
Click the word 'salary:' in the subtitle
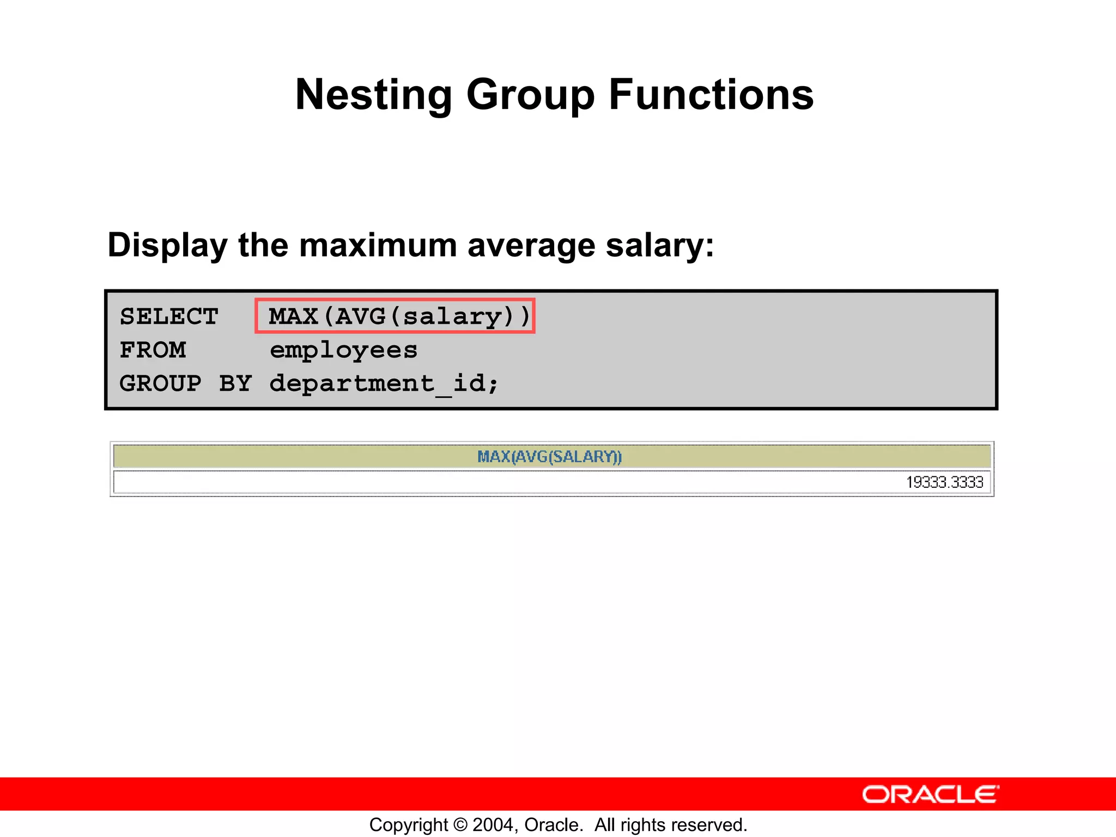point(659,245)
